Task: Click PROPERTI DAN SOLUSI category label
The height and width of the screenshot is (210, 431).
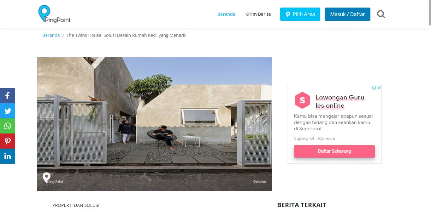Action: coord(76,205)
